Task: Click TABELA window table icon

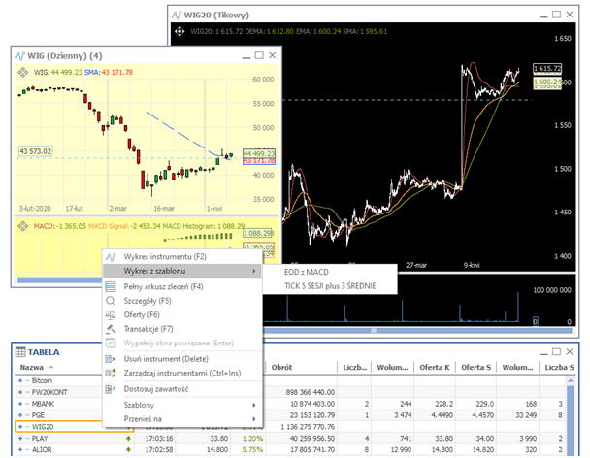Action: [x=20, y=352]
